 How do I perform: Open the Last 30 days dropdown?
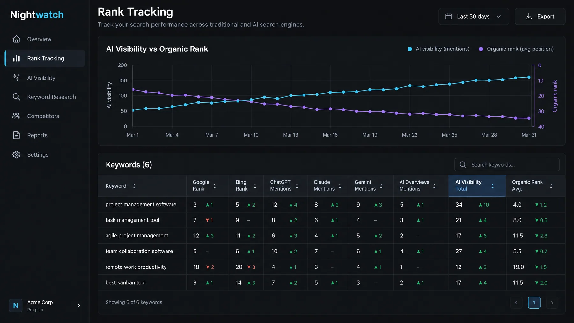pos(474,16)
